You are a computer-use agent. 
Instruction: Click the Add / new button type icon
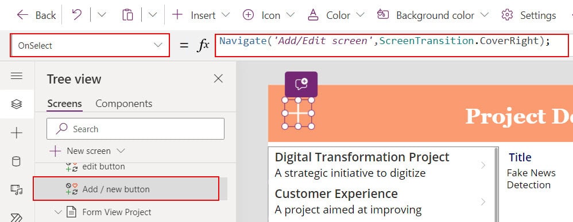[72, 189]
